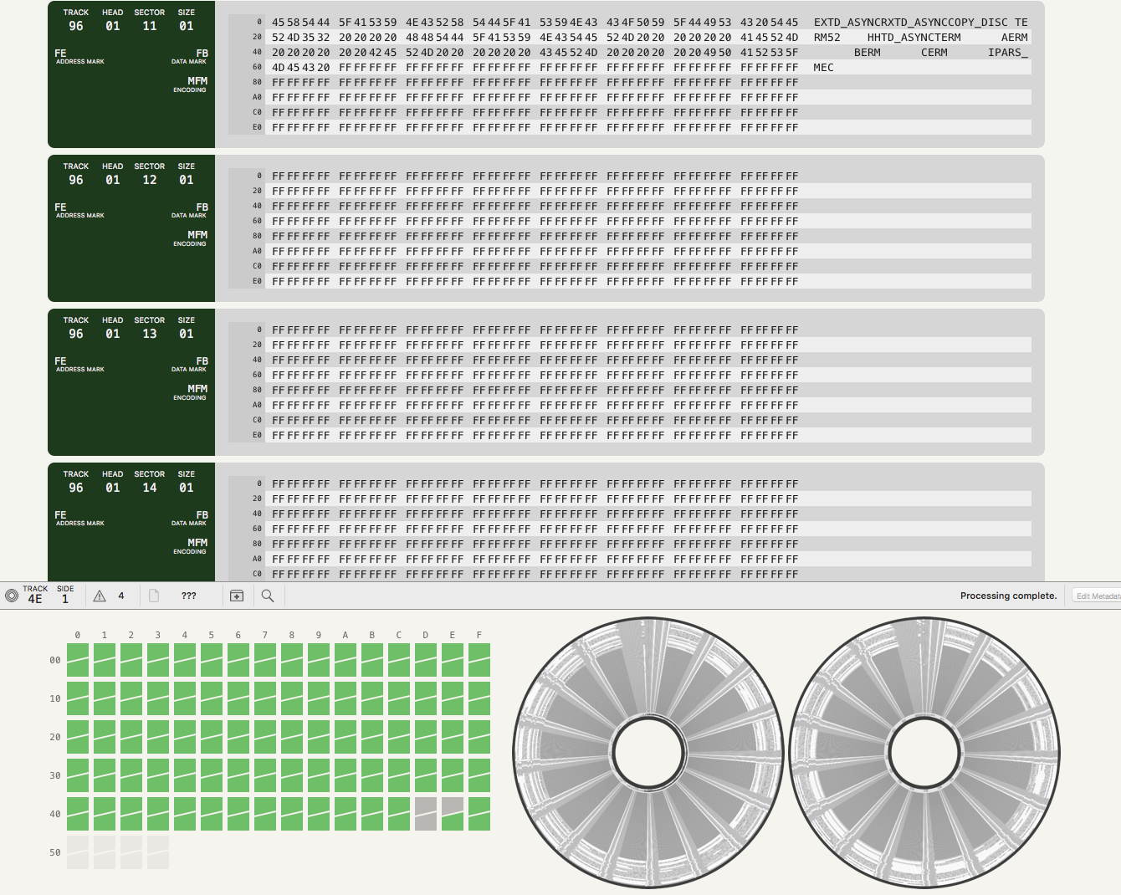Select the gray track cell 4D

coord(426,814)
